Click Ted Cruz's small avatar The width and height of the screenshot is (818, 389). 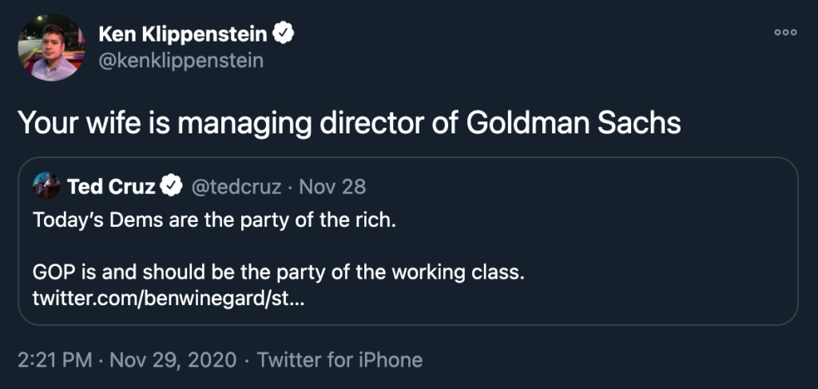coord(46,186)
